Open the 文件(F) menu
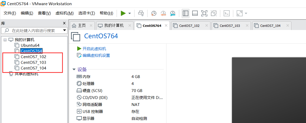 tap(10, 13)
